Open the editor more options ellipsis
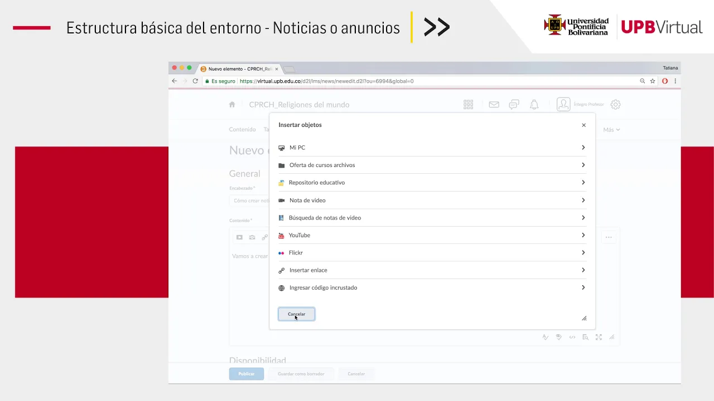This screenshot has width=714, height=401. (609, 237)
